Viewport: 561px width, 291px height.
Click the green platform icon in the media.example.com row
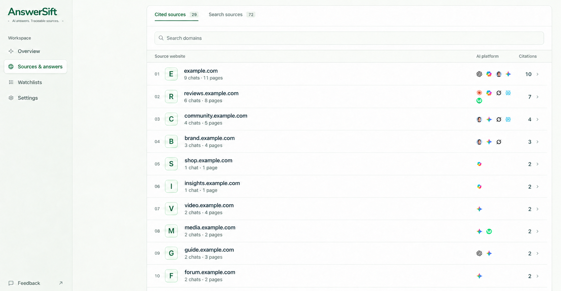tap(489, 231)
